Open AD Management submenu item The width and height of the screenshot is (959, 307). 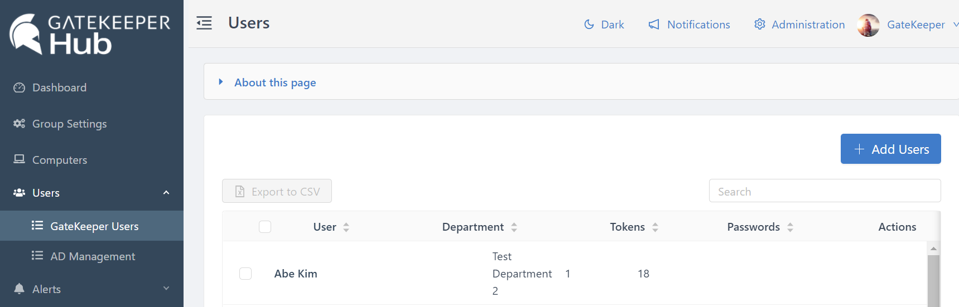93,256
